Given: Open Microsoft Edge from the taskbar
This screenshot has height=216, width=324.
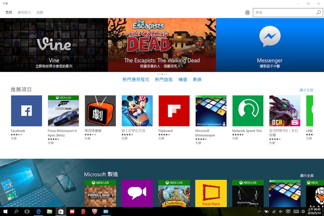Looking at the screenshot, I should (x=39, y=211).
